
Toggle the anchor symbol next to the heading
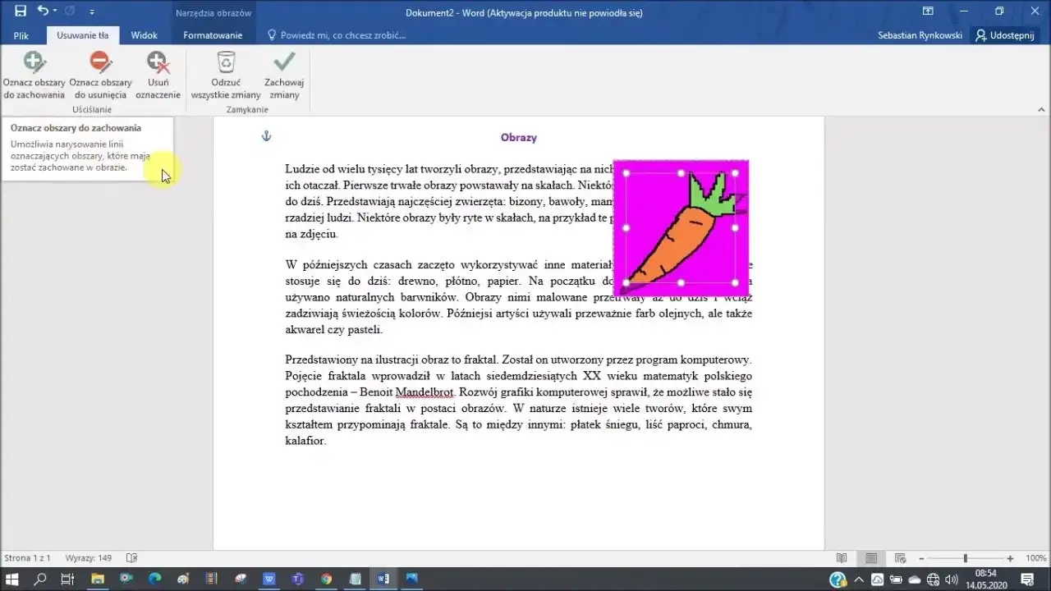(x=265, y=136)
